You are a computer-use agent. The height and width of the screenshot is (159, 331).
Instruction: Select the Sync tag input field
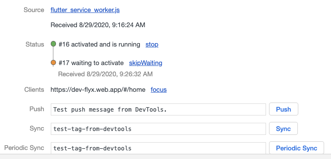[x=158, y=129]
